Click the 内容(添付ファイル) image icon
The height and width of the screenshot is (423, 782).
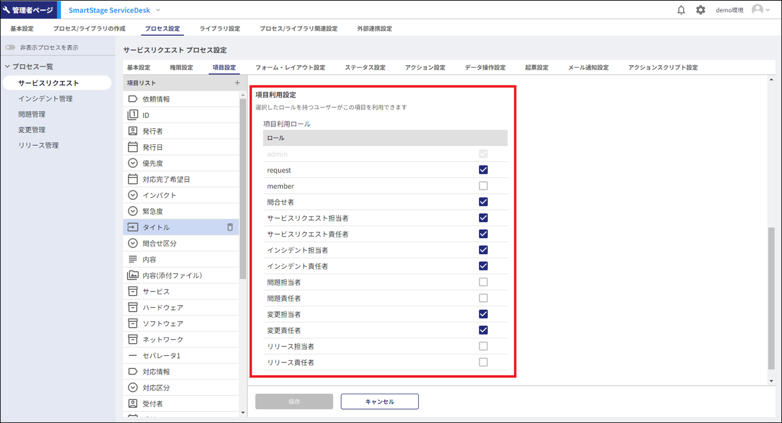133,275
